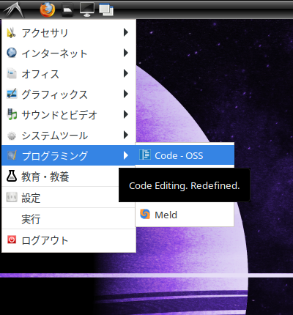
Task: Select the プログラミング menu entry
Action: tap(69, 155)
